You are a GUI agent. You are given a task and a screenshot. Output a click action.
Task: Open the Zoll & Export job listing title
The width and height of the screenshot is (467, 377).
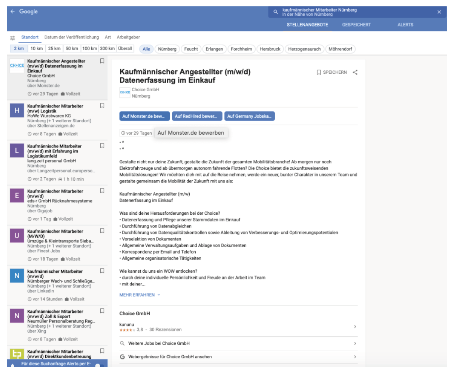point(55,314)
